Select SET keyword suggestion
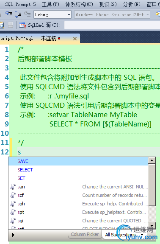 click(x=78, y=178)
